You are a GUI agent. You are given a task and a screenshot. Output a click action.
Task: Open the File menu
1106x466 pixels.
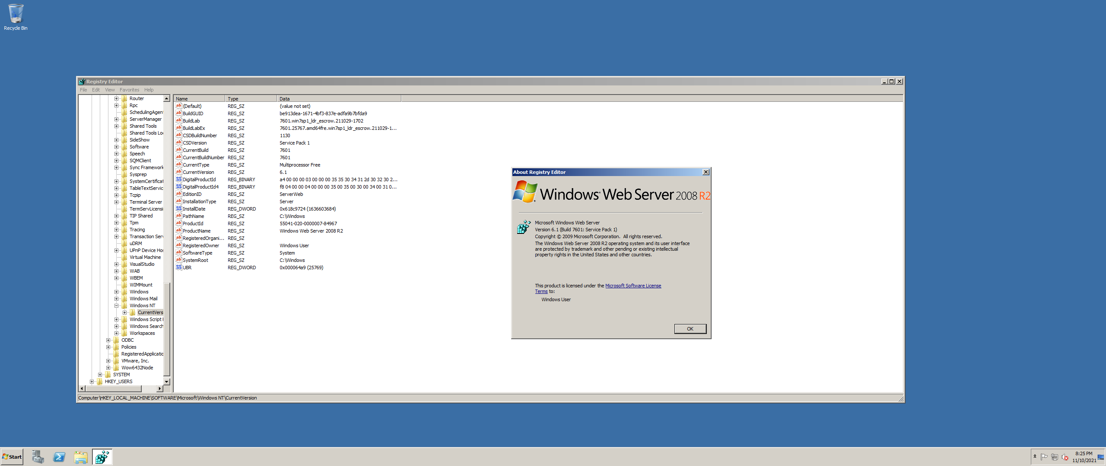pyautogui.click(x=83, y=90)
